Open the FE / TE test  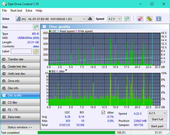[20, 110]
